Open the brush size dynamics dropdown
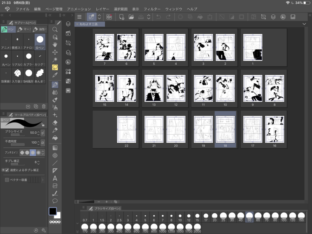Viewport: 312px width, 234px height. coord(43,133)
